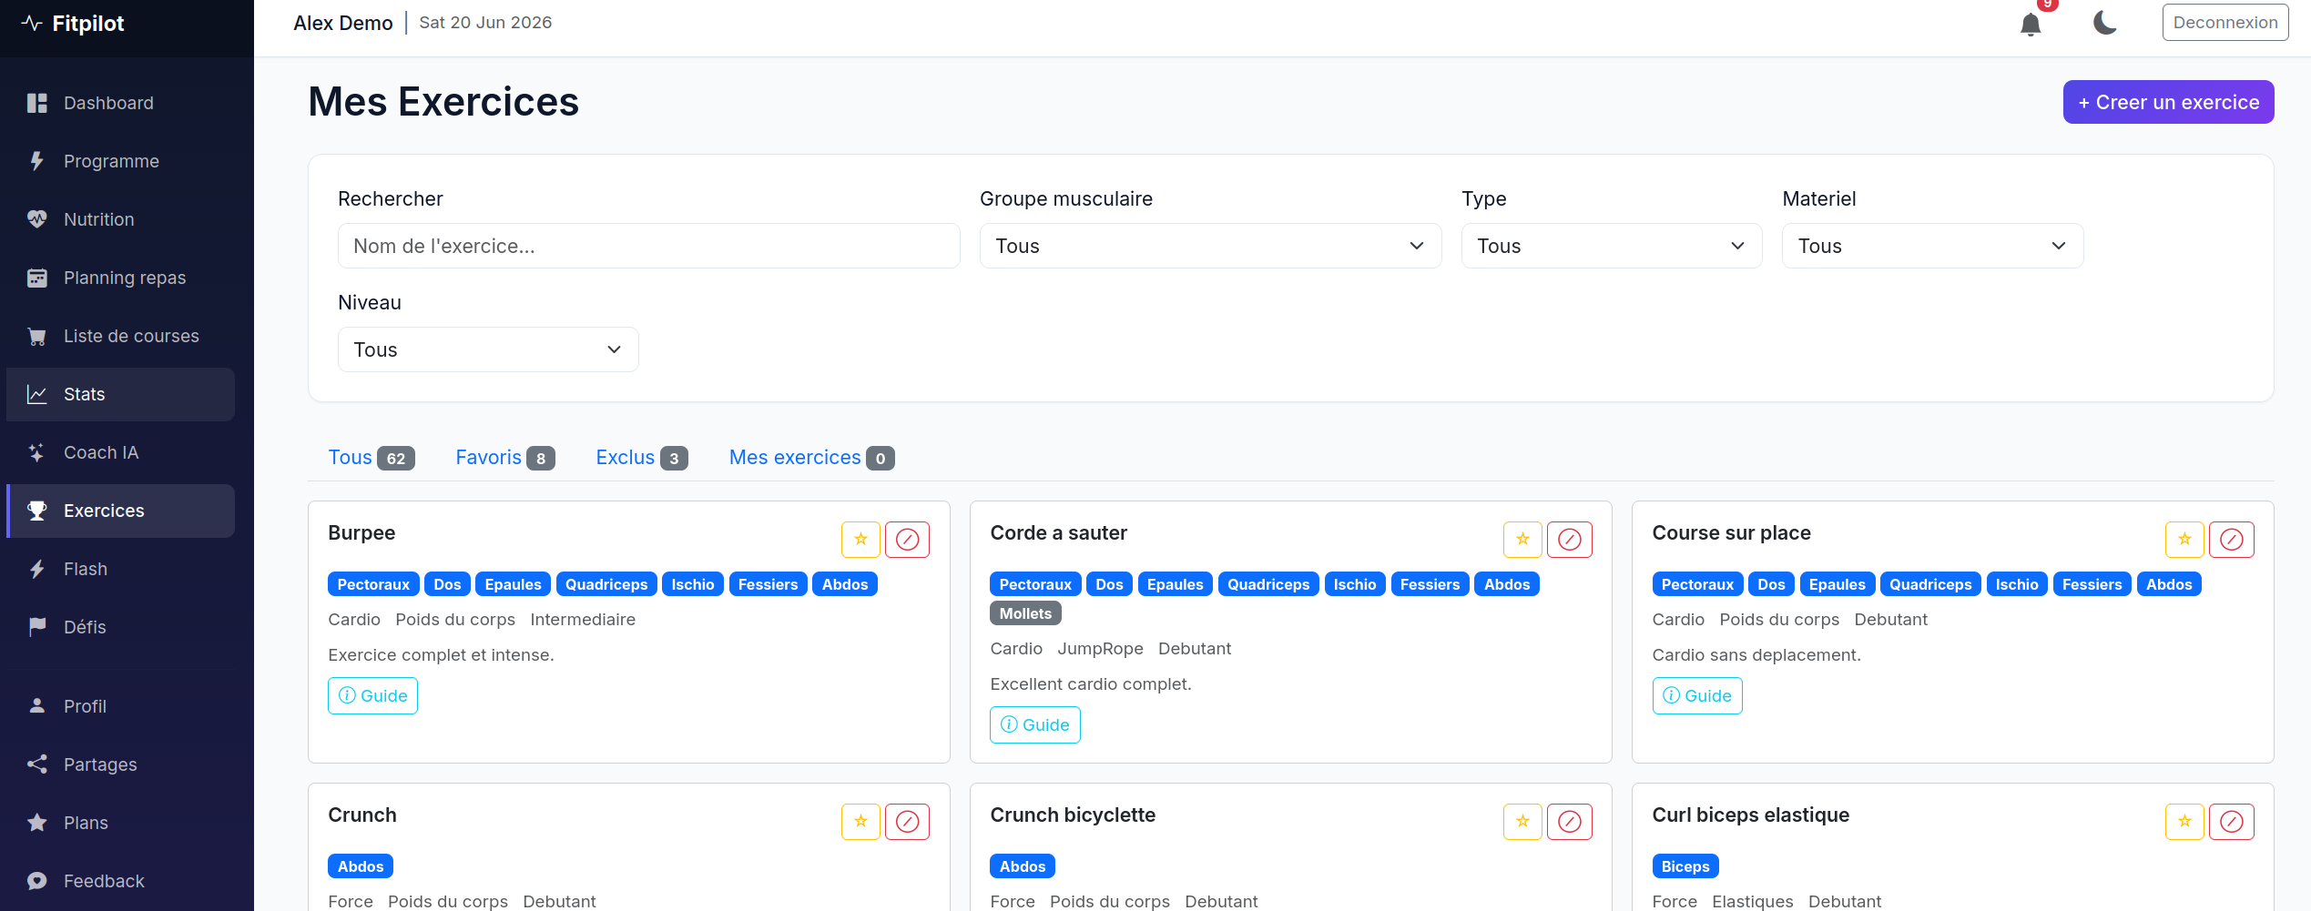Viewport: 2311px width, 911px height.
Task: Exclude Crunch bicyclette exercise
Action: 1570,822
